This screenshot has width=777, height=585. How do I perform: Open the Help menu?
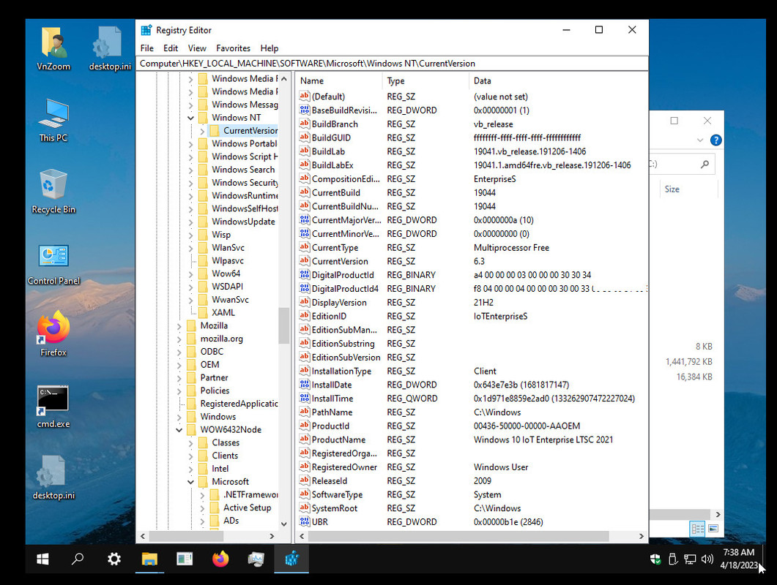[269, 48]
